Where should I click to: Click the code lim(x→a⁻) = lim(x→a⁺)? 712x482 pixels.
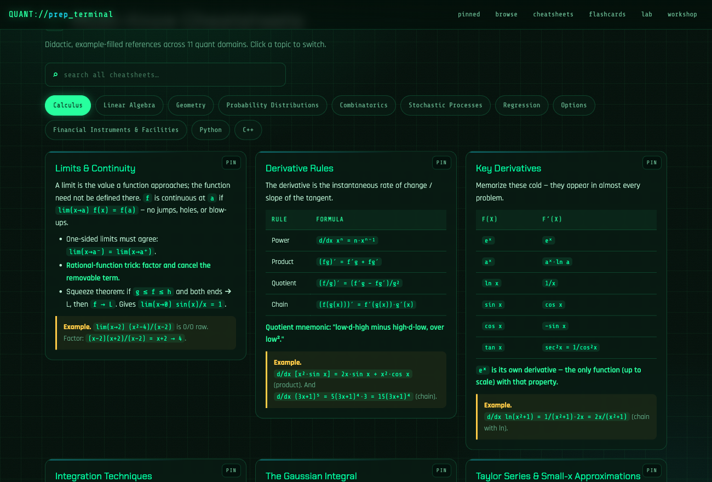pyautogui.click(x=111, y=251)
